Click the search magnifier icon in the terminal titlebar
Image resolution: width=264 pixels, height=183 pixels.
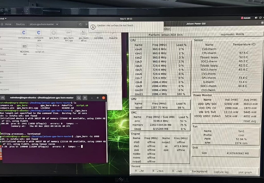79,98
